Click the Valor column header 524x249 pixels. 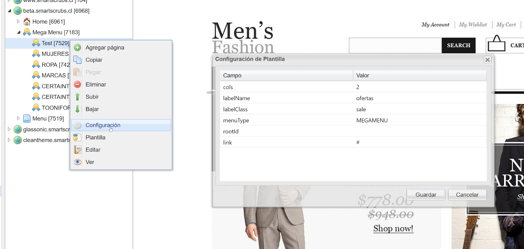[x=420, y=76]
